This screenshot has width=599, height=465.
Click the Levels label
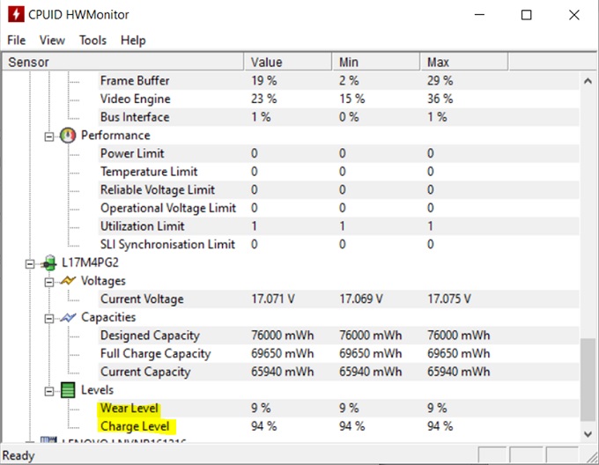(x=97, y=390)
